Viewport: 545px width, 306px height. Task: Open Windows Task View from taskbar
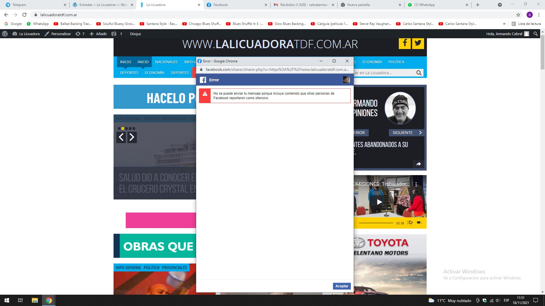(x=20, y=300)
